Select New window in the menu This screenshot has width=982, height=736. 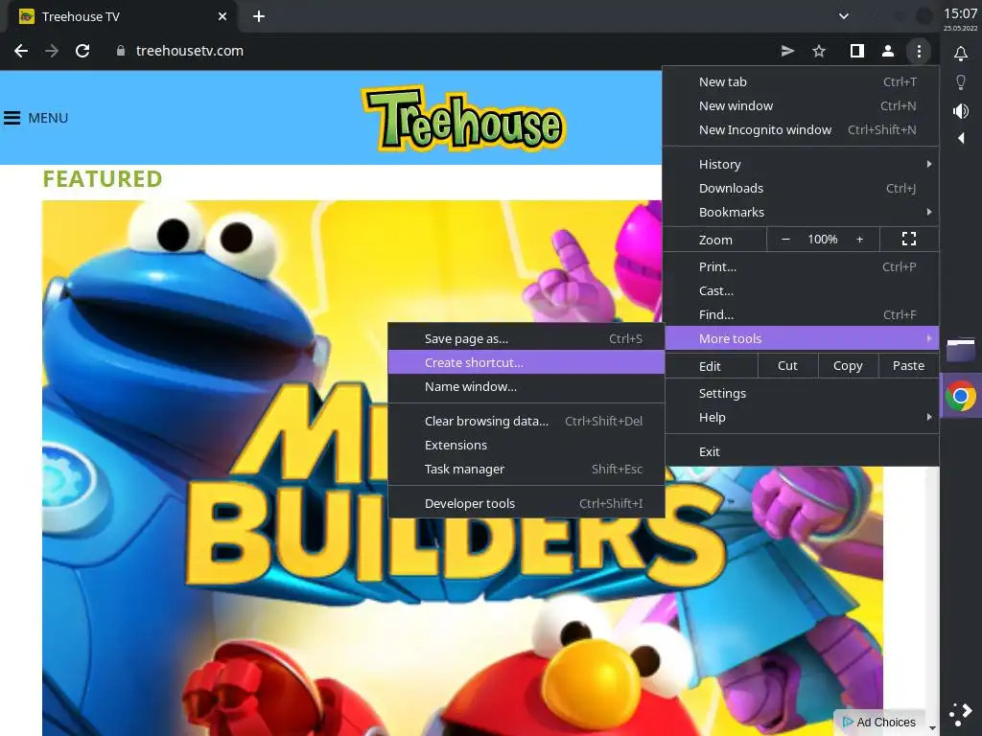[x=801, y=105]
